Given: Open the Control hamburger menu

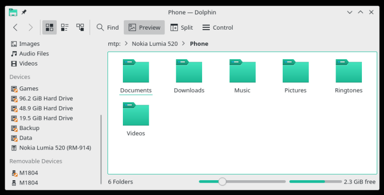Looking at the screenshot, I should point(217,27).
